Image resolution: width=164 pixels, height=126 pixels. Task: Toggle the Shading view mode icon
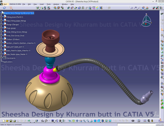pos(103,121)
